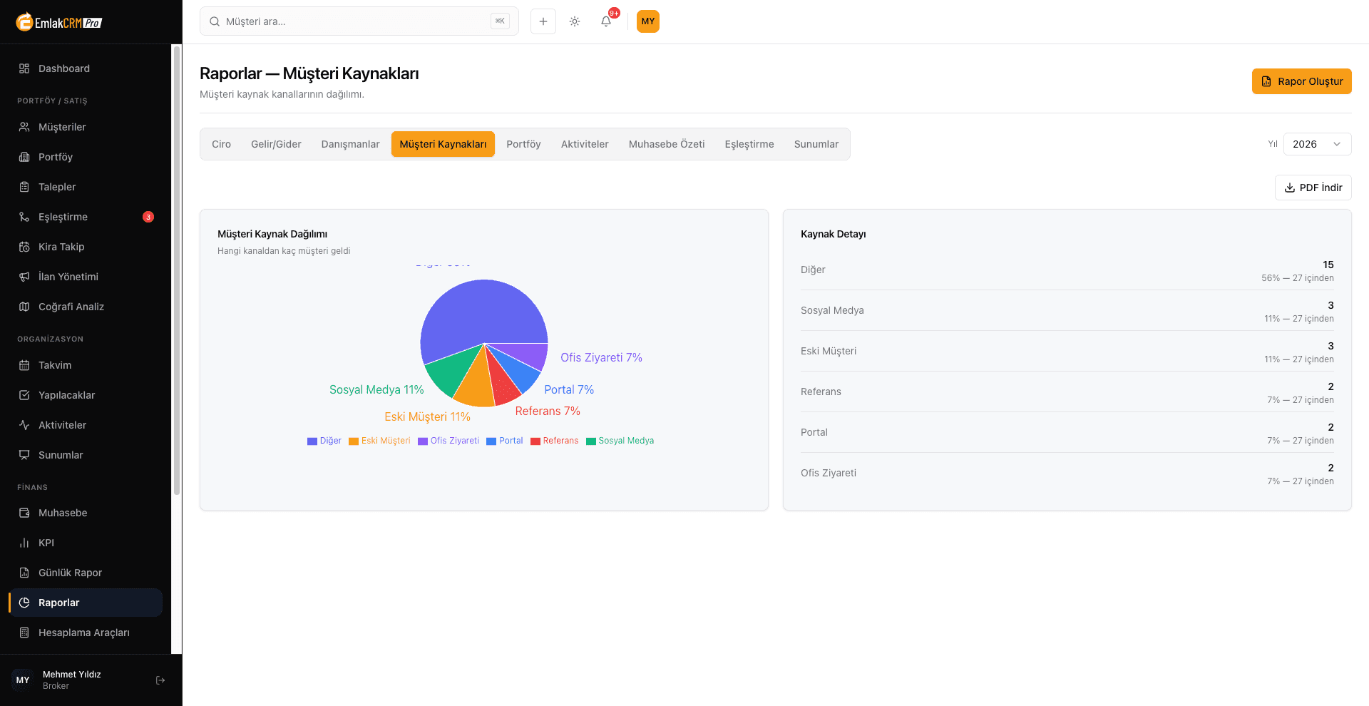
Task: Click the plus quick-add button
Action: click(x=543, y=21)
